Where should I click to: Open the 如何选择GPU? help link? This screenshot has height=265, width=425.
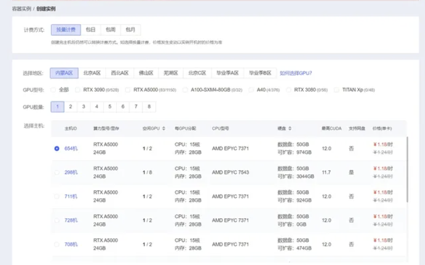click(296, 73)
